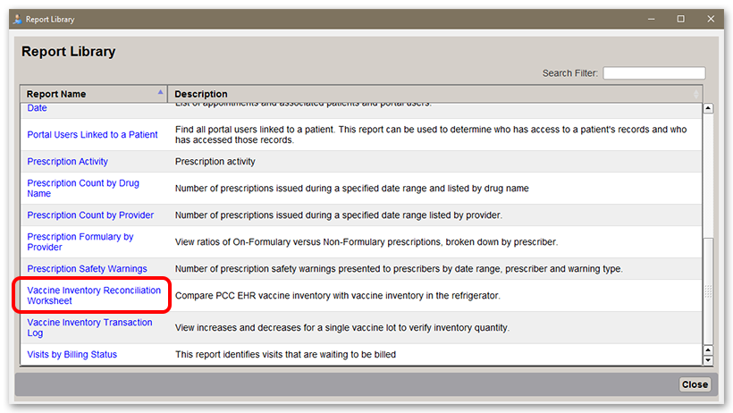
Task: Open Prescription Count by Provider report
Action: pyautogui.click(x=90, y=215)
